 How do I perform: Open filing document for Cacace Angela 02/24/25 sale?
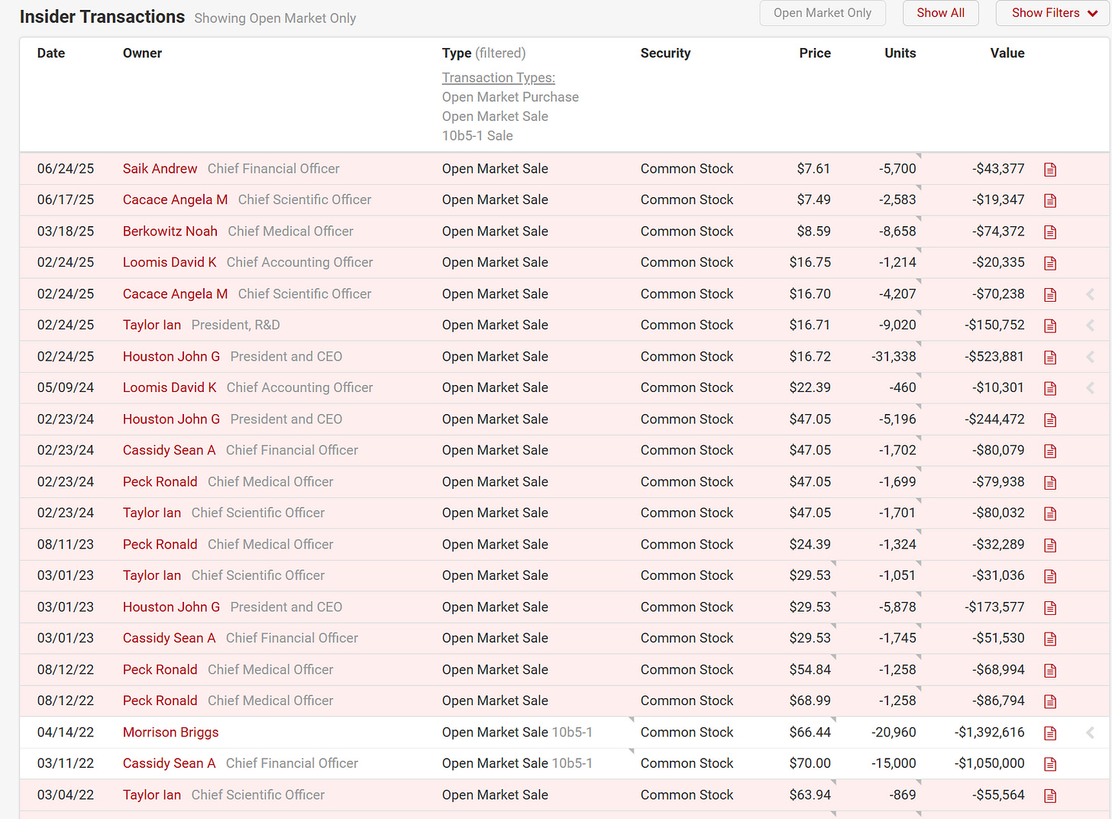pyautogui.click(x=1050, y=295)
